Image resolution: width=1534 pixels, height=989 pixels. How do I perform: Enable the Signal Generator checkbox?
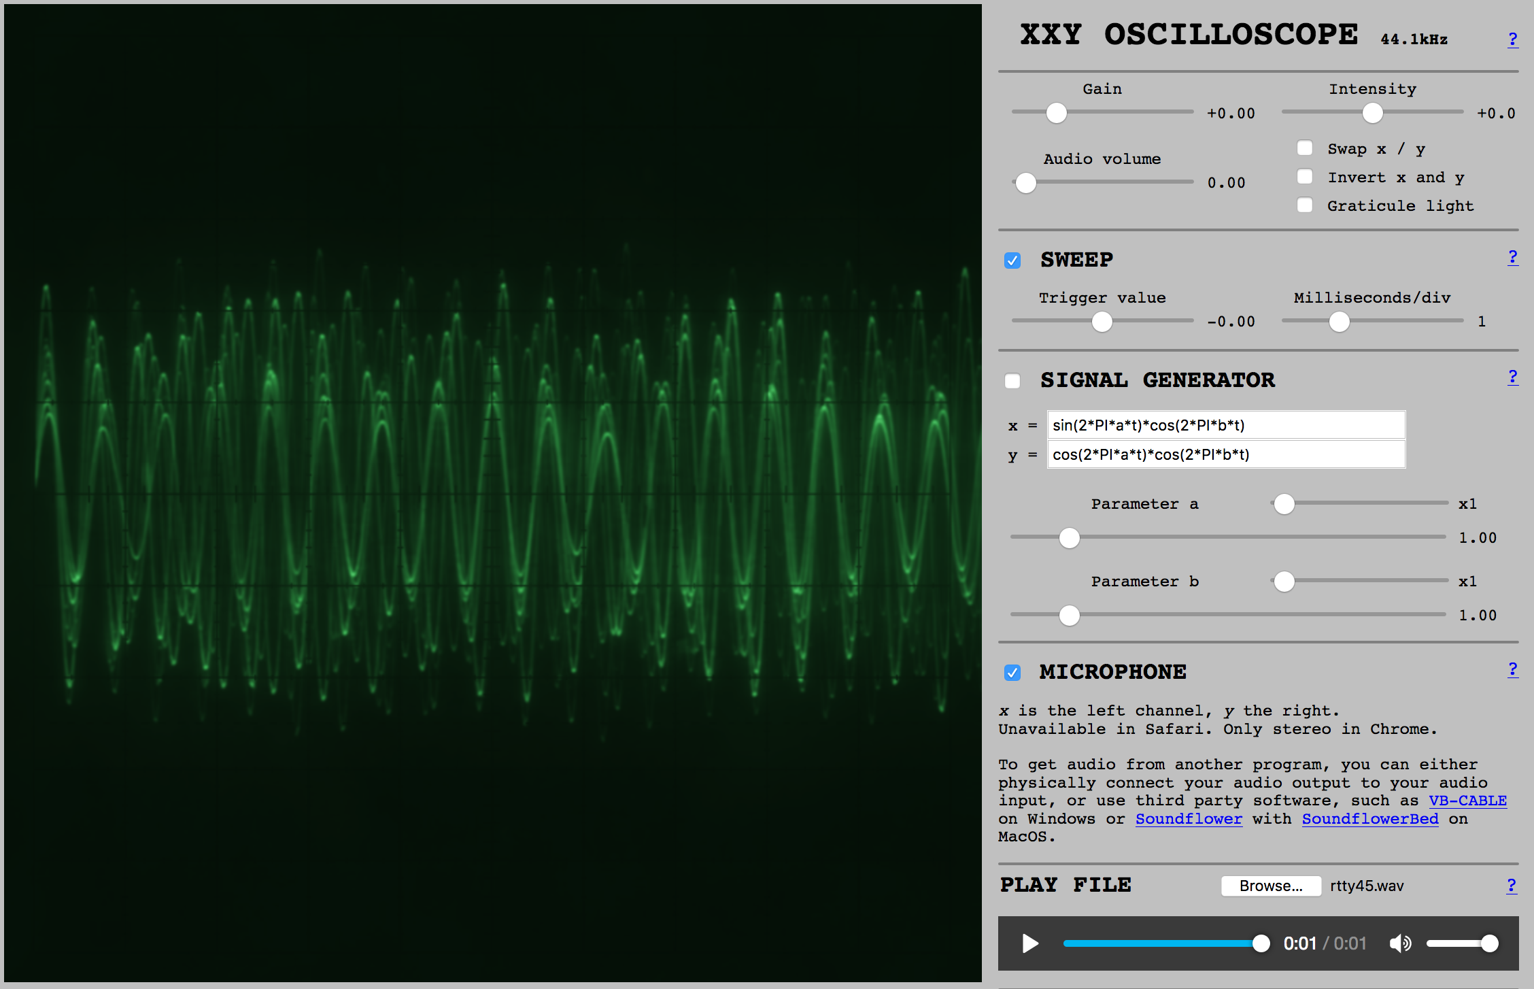1012,381
